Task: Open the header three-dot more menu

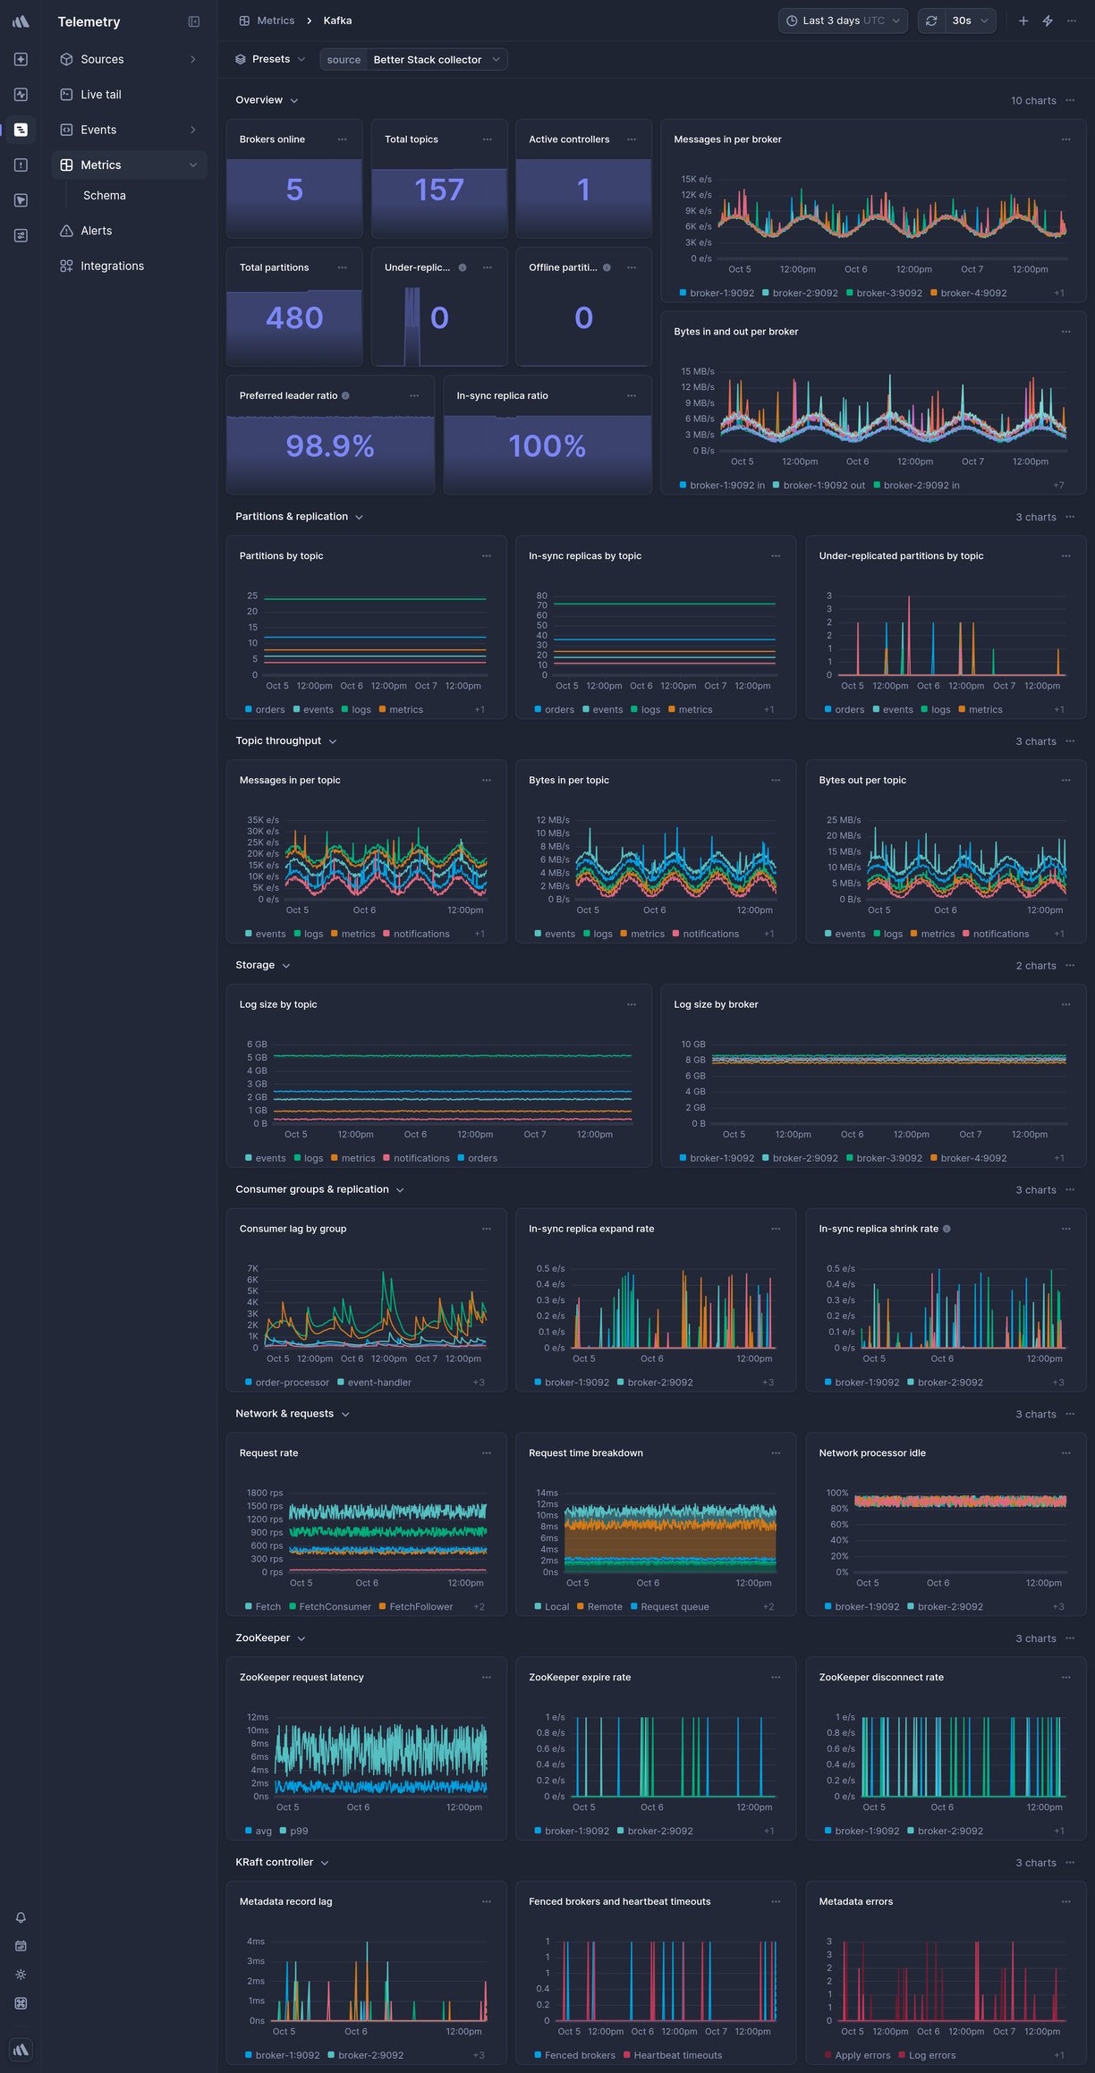Action: (1072, 21)
